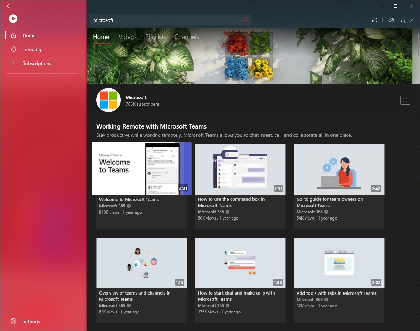The height and width of the screenshot is (331, 420).
Task: Click the back arrow icon
Action: [x=9, y=6]
